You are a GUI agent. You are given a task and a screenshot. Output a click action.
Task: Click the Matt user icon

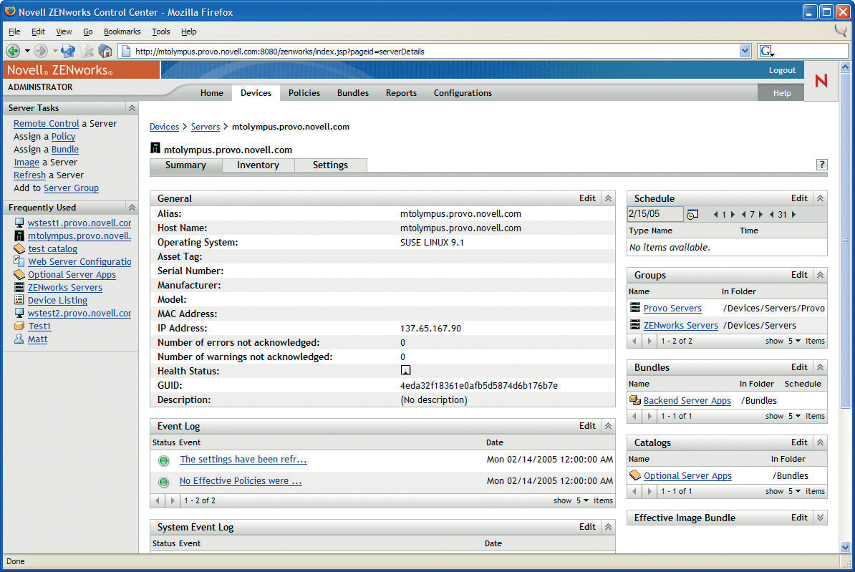[x=19, y=339]
